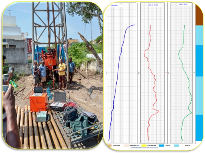Viewport: 205px width, 153px height.
Task: Select the blue plain casing legend swatch
Action: [x=161, y=146]
